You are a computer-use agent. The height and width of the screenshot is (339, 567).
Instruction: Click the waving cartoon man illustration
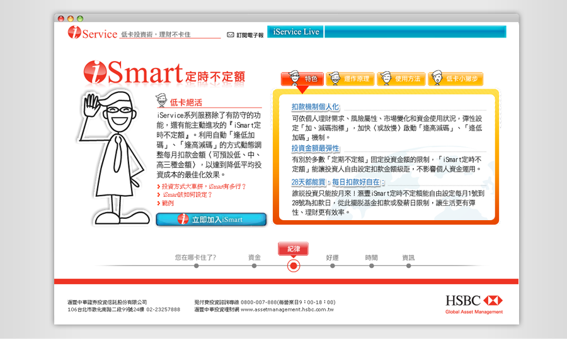[x=114, y=157]
